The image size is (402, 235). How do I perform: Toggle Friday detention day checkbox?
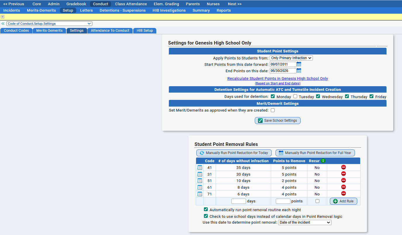(371, 96)
